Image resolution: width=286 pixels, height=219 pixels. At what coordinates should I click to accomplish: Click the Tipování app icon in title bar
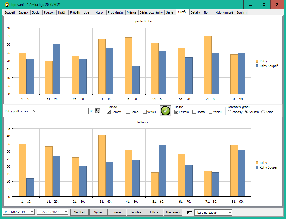[7, 4]
